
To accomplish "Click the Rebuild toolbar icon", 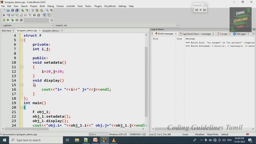I will 17,20.
